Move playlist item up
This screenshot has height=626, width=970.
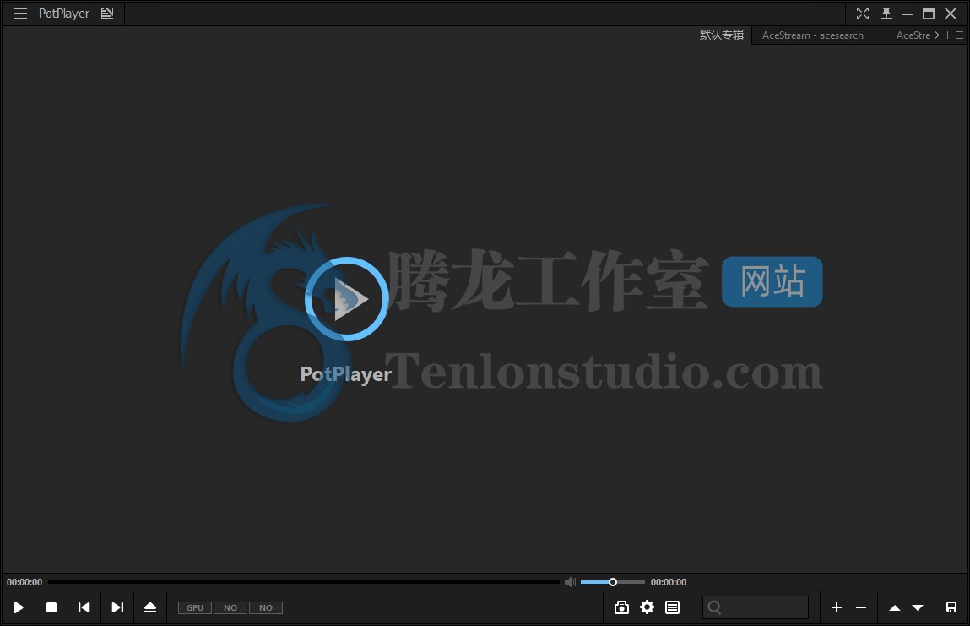pos(895,608)
